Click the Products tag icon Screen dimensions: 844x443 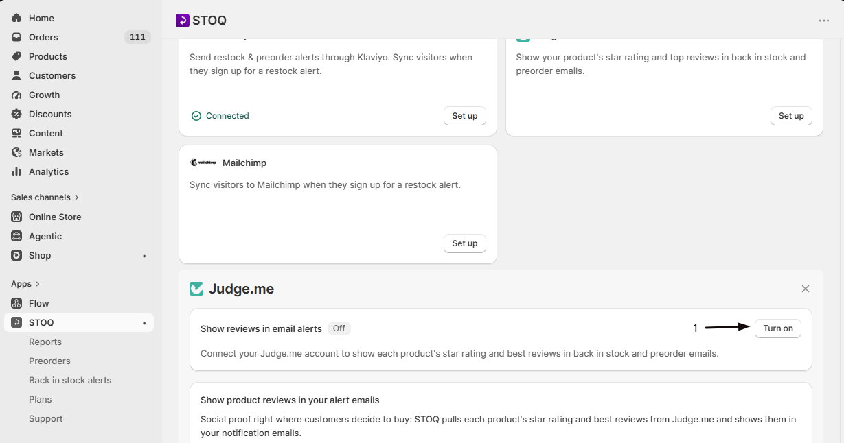pyautogui.click(x=16, y=56)
